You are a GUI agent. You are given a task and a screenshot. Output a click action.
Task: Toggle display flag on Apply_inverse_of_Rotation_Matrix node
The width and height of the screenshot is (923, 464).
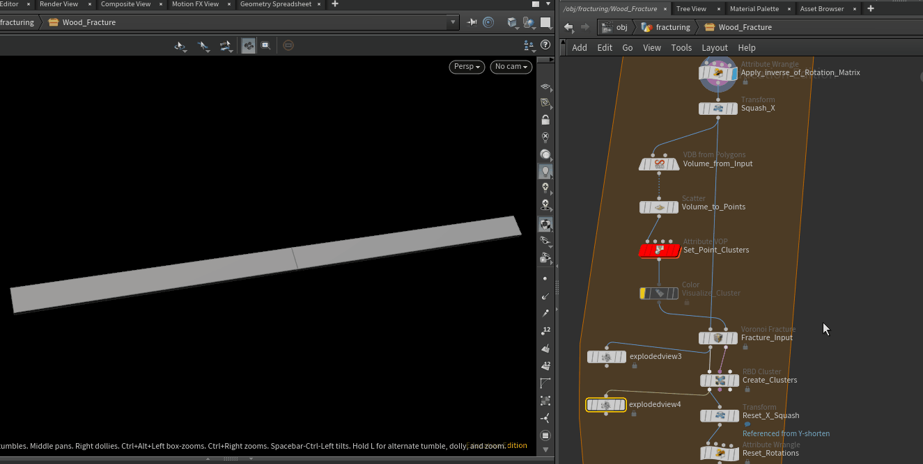click(734, 73)
